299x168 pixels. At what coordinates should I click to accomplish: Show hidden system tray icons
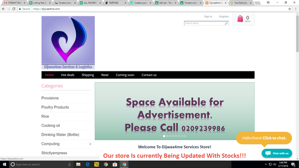click(266, 164)
